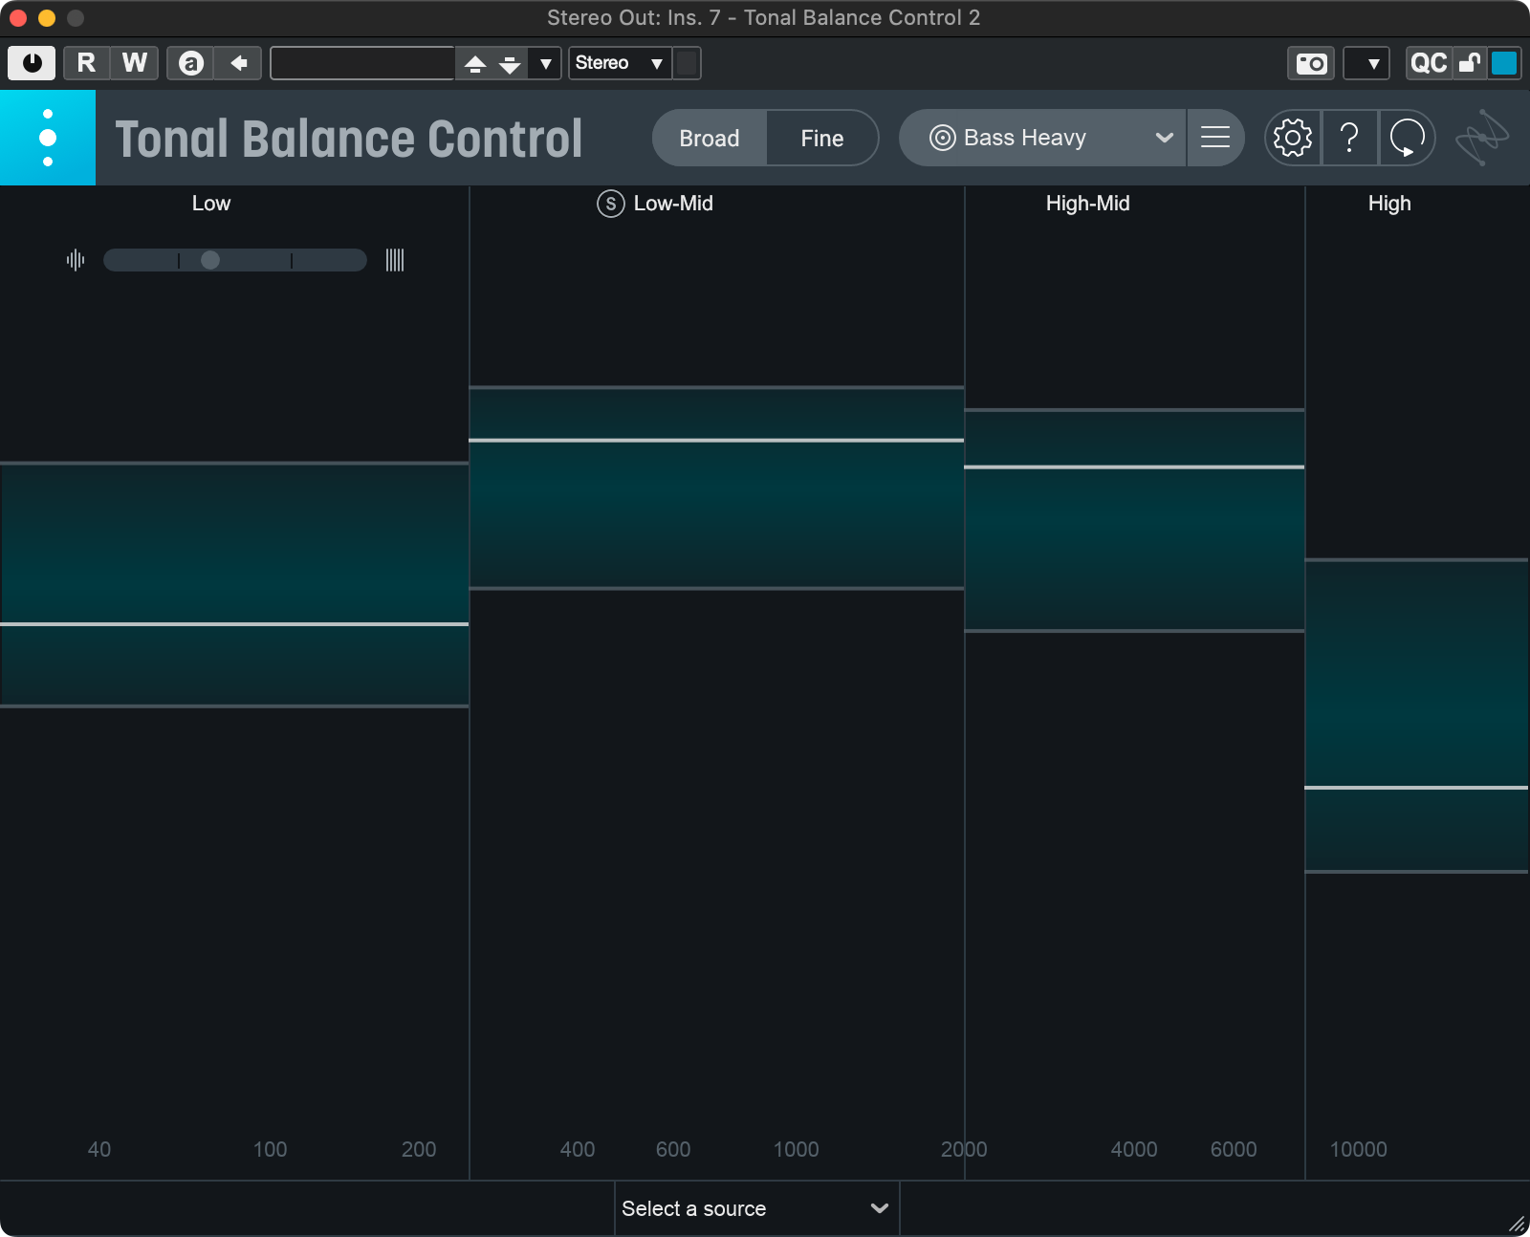The image size is (1530, 1237).
Task: Click the iZotope squiggle logo icon
Action: point(1481,138)
